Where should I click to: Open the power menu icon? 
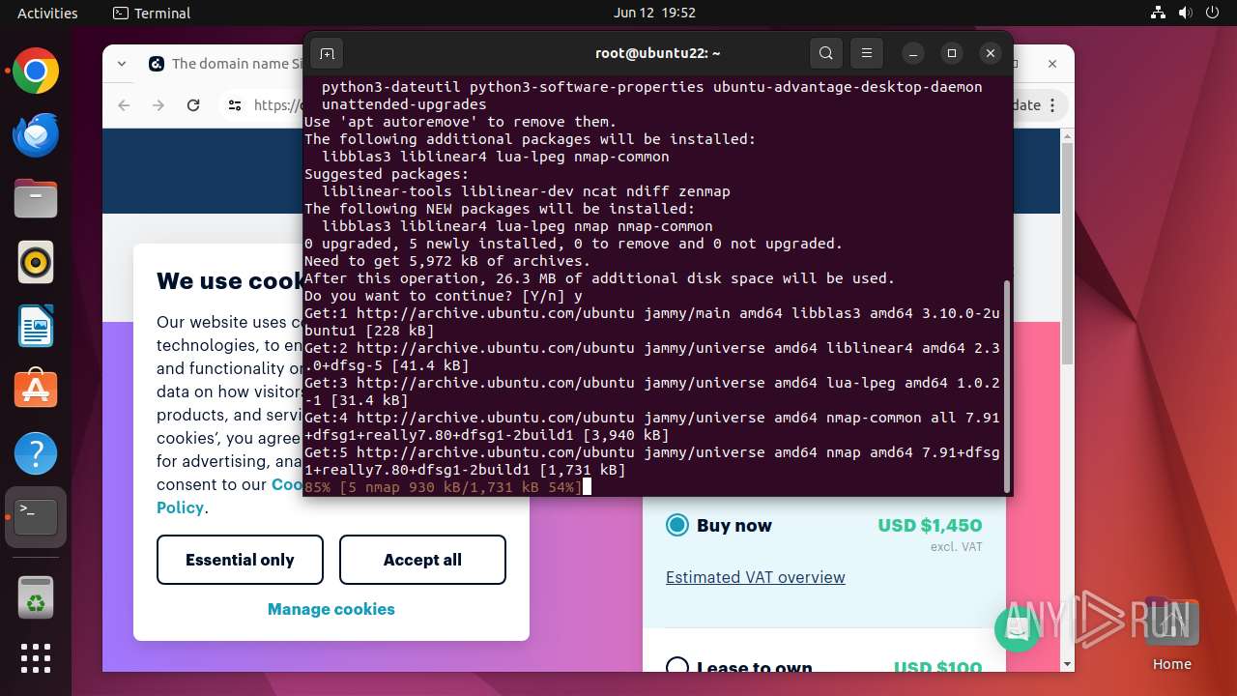pos(1211,13)
